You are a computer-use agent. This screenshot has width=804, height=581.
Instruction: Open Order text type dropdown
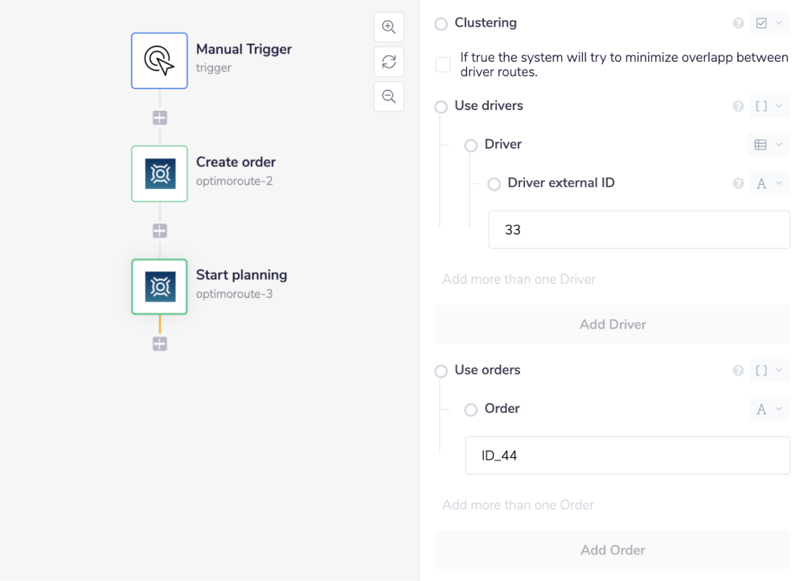pyautogui.click(x=769, y=409)
